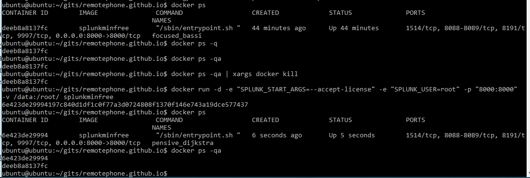This screenshot has height=178, width=530.
Task: Click container ID 6e423de29994 in second table
Action: click(x=25, y=135)
